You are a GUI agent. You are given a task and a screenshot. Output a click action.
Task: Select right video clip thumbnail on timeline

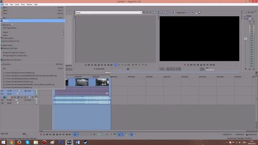click(102, 82)
